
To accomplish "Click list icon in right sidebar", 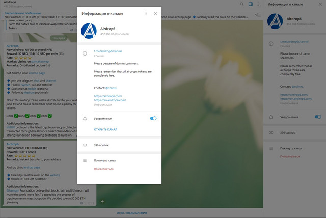I will [x=271, y=148].
